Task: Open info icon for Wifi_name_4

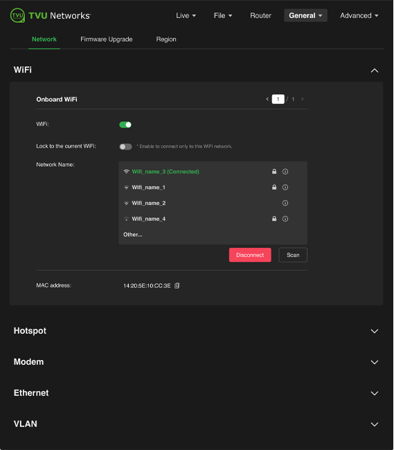Action: pos(285,219)
